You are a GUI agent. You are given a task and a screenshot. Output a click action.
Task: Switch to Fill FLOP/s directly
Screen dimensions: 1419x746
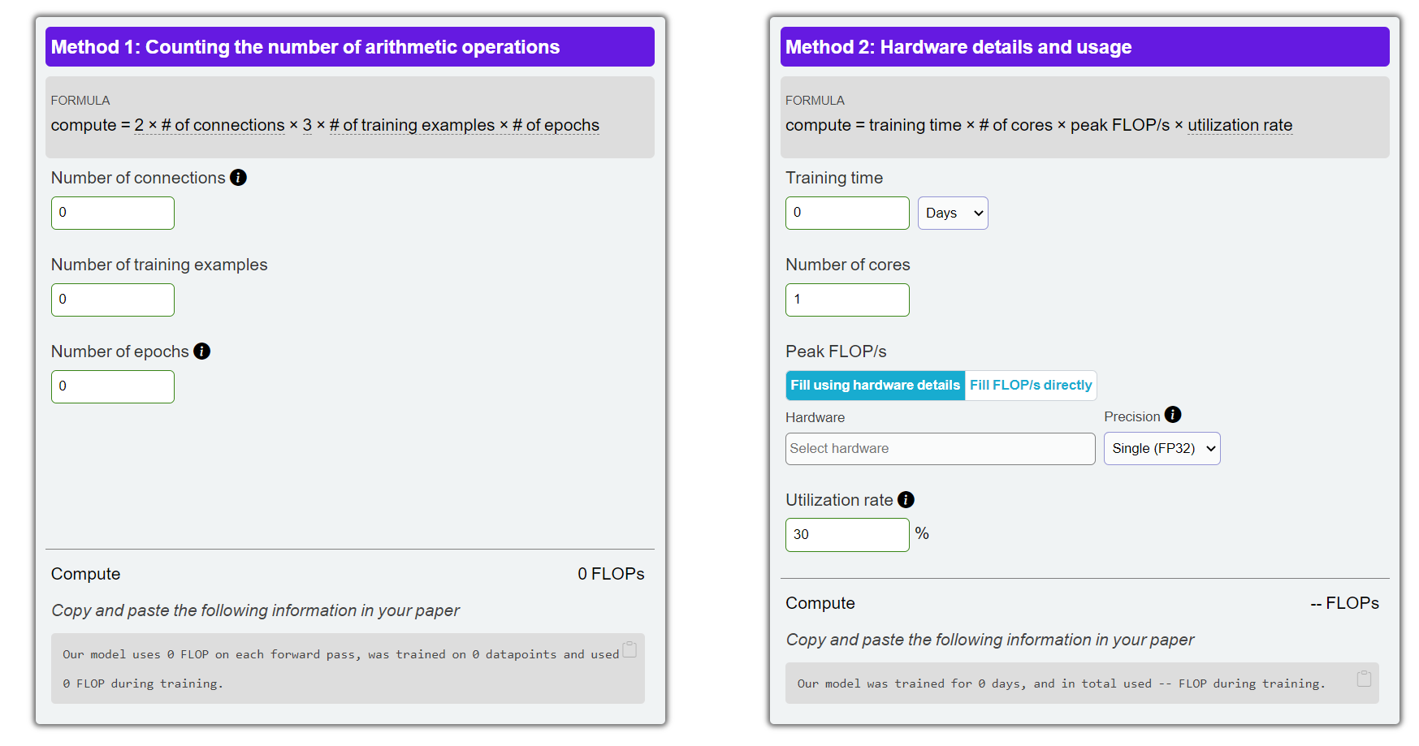point(1030,386)
